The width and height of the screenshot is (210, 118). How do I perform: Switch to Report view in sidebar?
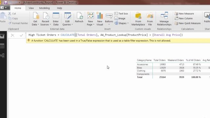[x=2, y=36]
